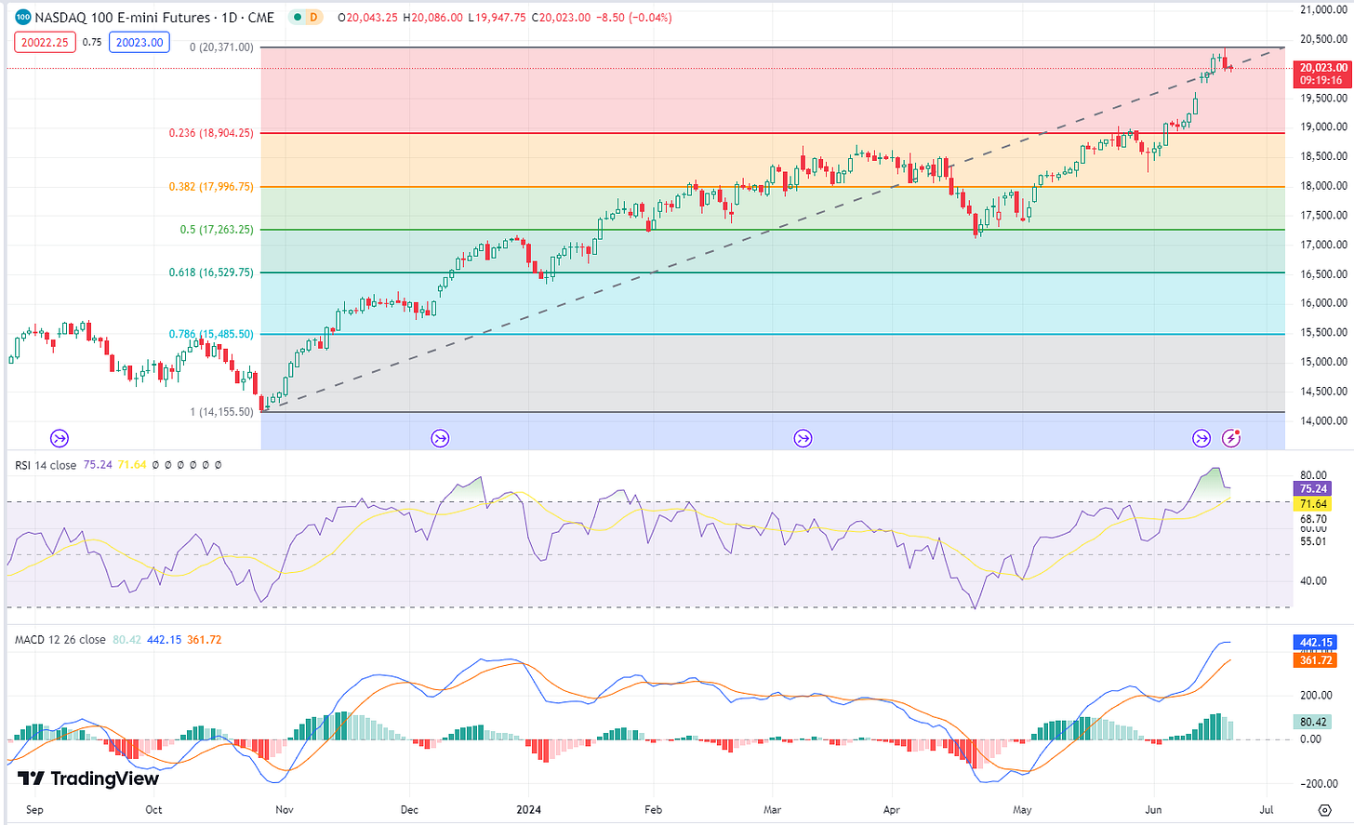Click the orange D delayed-data badge
Image resolution: width=1354 pixels, height=825 pixels.
coord(313,17)
